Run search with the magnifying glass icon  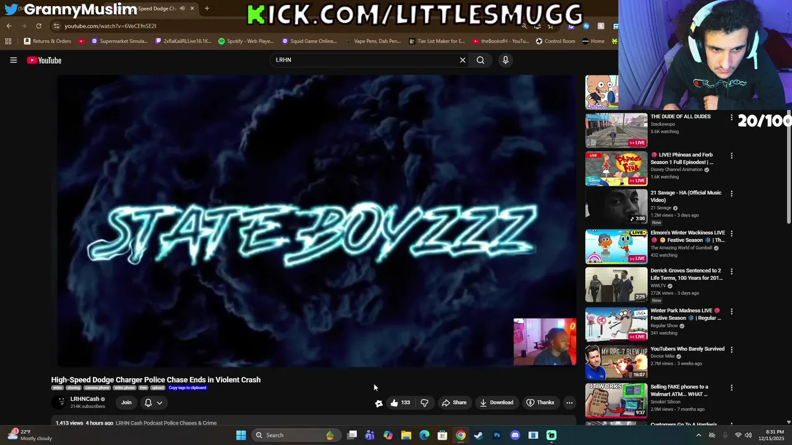click(480, 60)
